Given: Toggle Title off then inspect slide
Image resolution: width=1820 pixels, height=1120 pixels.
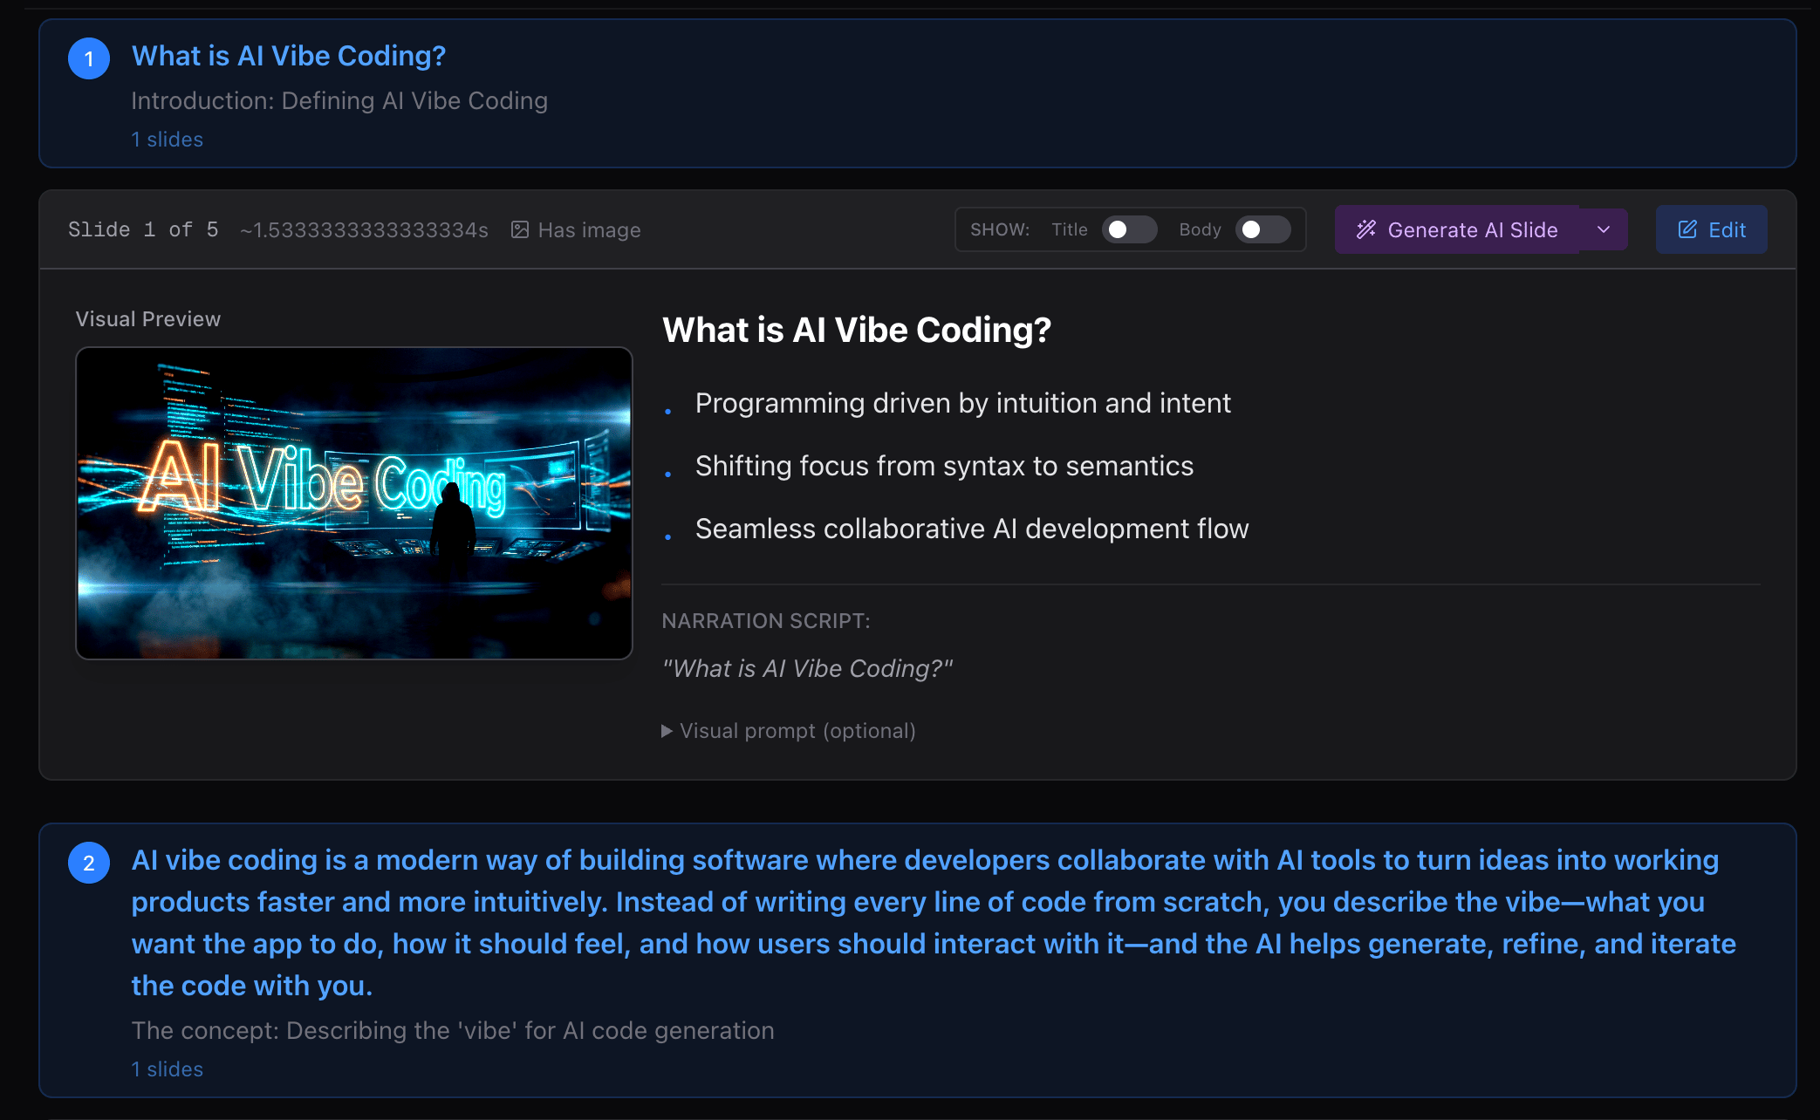Looking at the screenshot, I should (1128, 229).
